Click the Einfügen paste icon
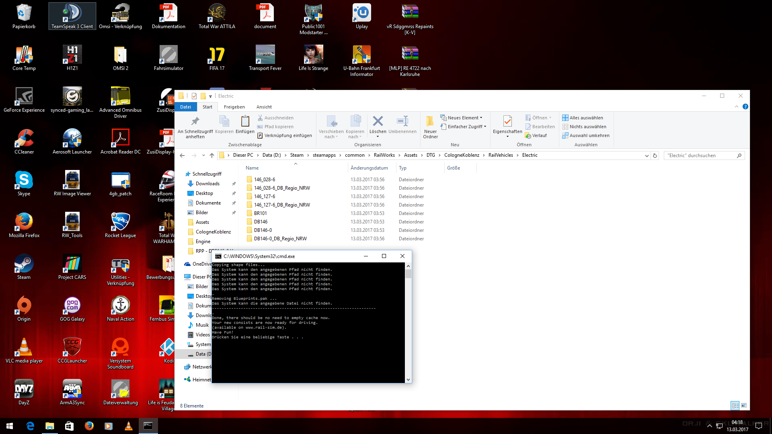The image size is (772, 434). click(245, 121)
